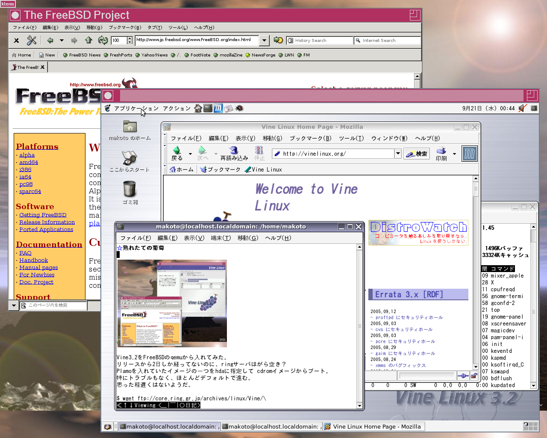Open the trash 'ゴミ箱' desktop icon

(x=129, y=192)
